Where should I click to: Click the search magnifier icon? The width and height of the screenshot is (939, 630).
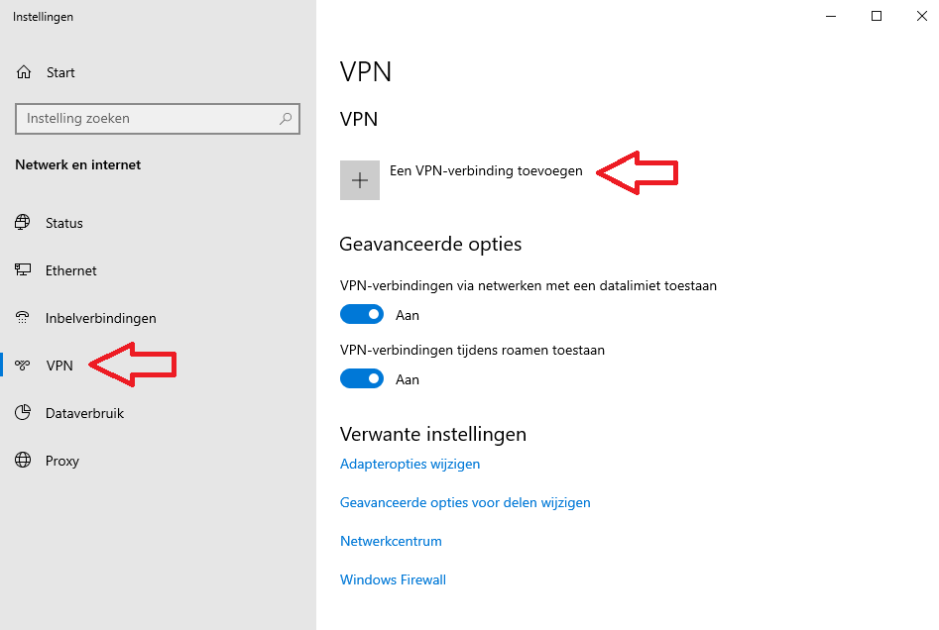[x=286, y=119]
